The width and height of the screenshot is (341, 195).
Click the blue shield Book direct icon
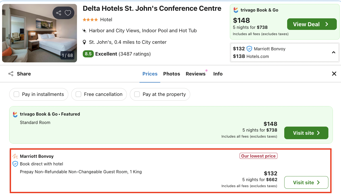click(x=15, y=164)
